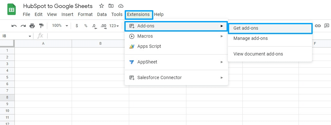Check the cloud save status icon
The height and width of the screenshot is (125, 331).
tap(121, 6)
